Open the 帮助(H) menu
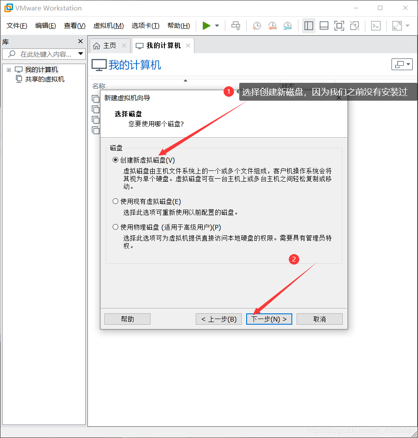The width and height of the screenshot is (418, 438). coord(178,26)
